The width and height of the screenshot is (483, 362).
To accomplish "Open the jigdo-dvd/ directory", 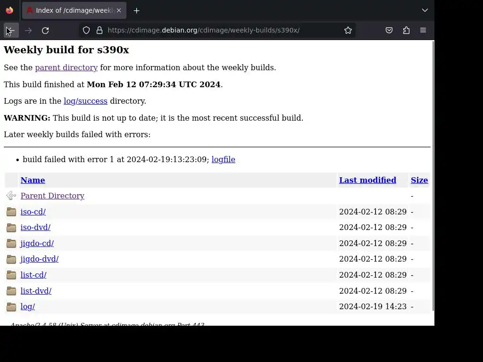I will click(x=40, y=259).
